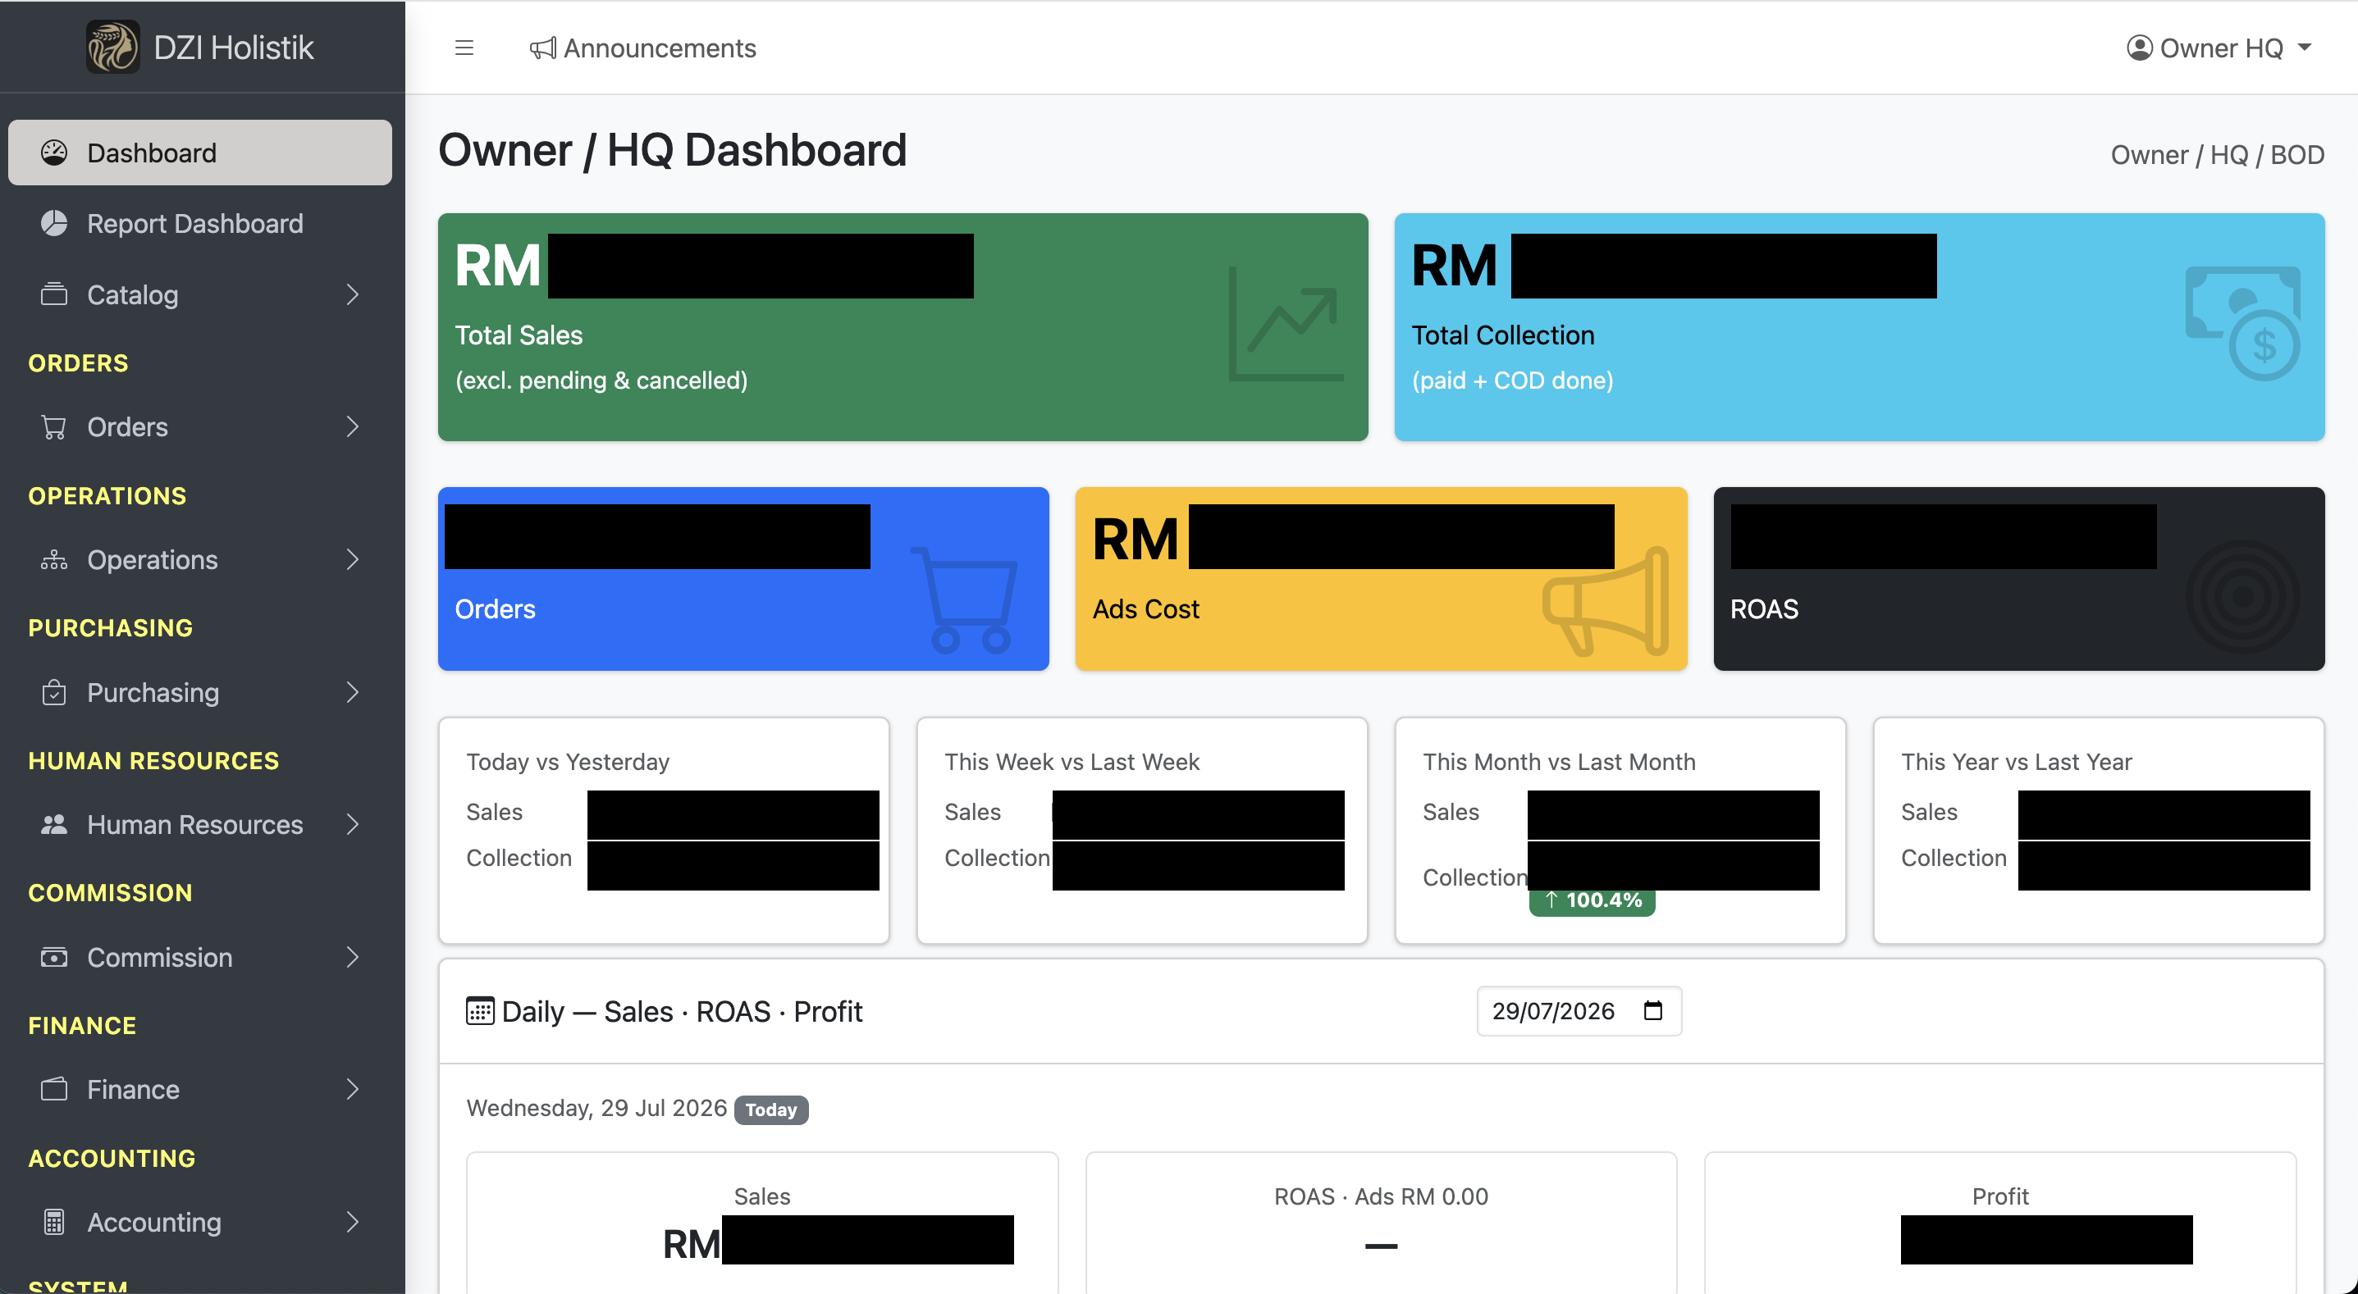This screenshot has width=2358, height=1294.
Task: Expand the Accounting submenu chevron
Action: pyautogui.click(x=354, y=1222)
